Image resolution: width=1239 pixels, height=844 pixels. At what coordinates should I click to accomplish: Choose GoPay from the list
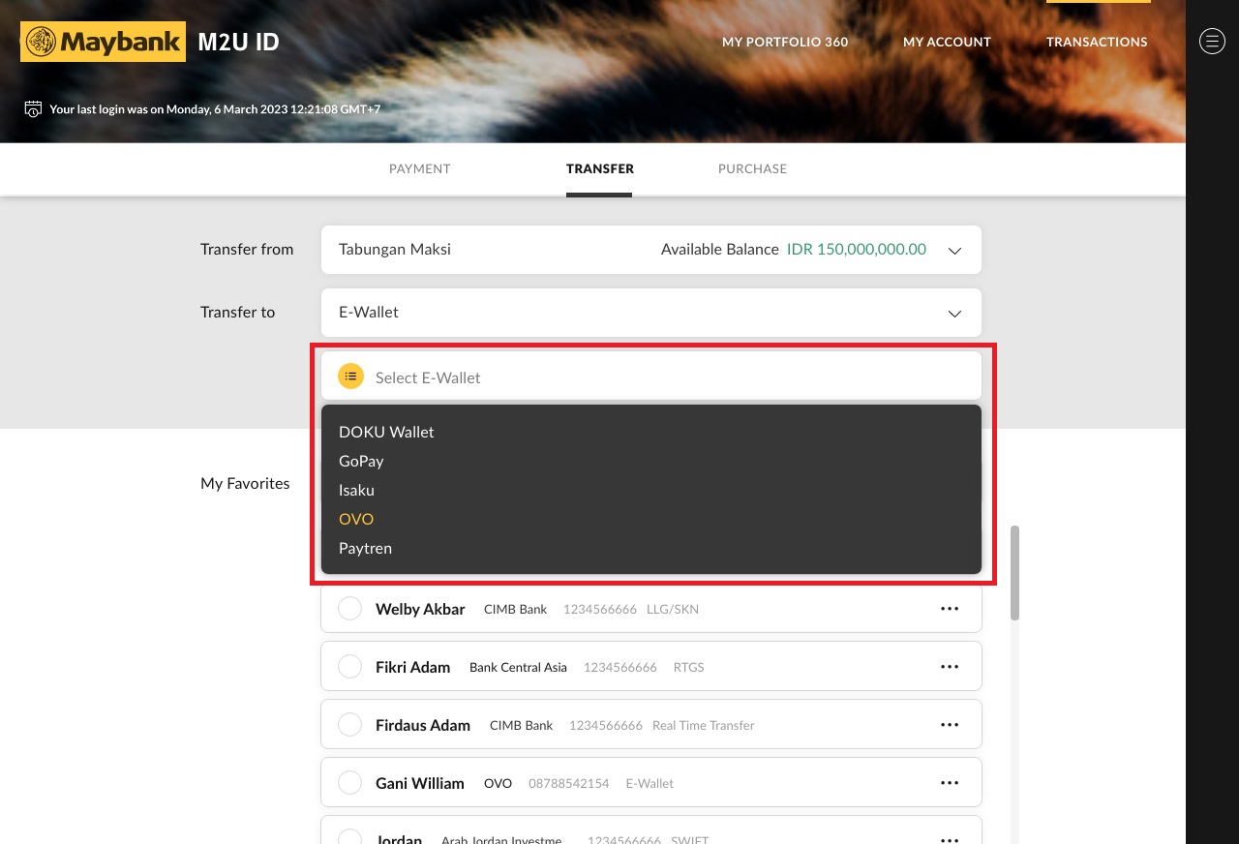361,461
